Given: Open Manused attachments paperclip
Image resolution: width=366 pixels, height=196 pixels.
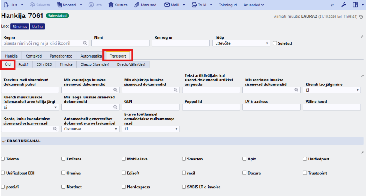Looking at the screenshot, I should [x=137, y=5].
